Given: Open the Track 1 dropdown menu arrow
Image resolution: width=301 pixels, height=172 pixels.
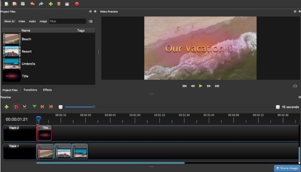Looking at the screenshot, I should 5,146.
